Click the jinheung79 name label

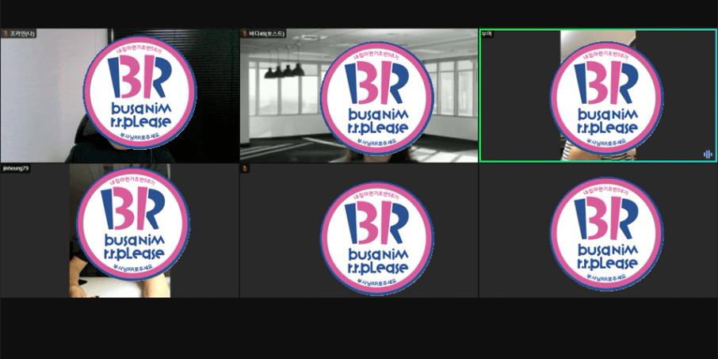[x=16, y=169]
